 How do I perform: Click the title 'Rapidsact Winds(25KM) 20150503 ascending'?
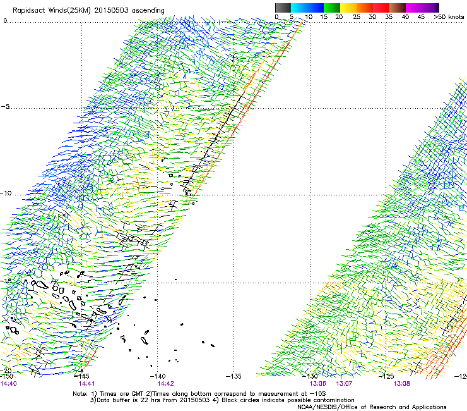point(88,11)
